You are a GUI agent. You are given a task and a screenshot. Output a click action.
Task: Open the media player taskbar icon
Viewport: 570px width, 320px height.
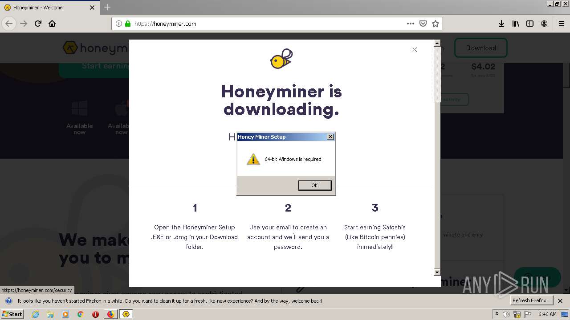pos(65,314)
